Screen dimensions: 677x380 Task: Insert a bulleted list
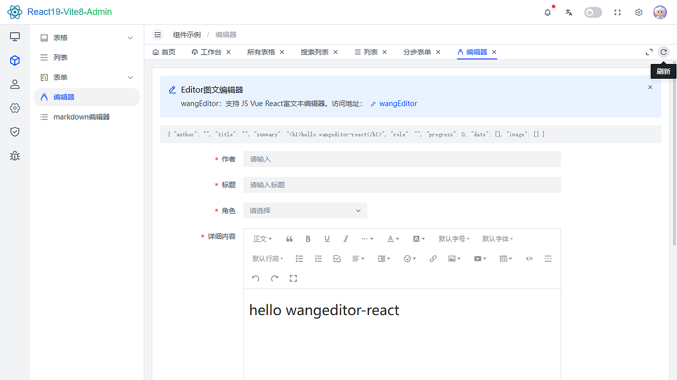coord(299,258)
